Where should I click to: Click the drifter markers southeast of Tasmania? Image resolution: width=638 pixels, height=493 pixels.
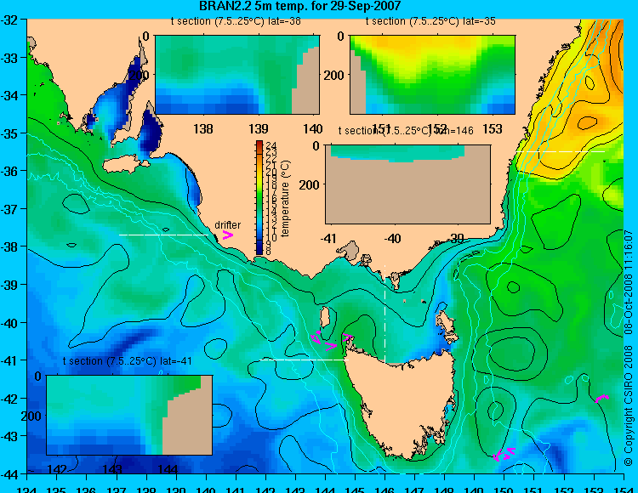click(x=504, y=454)
